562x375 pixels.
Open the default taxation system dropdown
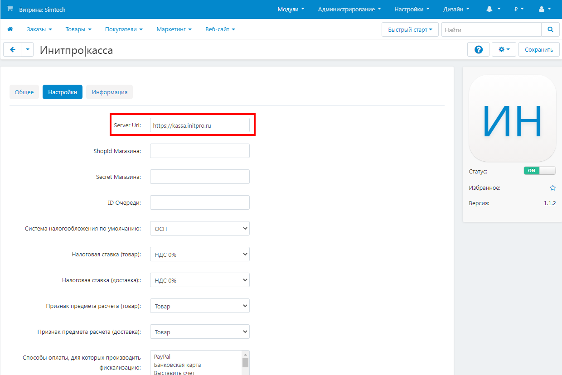point(200,229)
